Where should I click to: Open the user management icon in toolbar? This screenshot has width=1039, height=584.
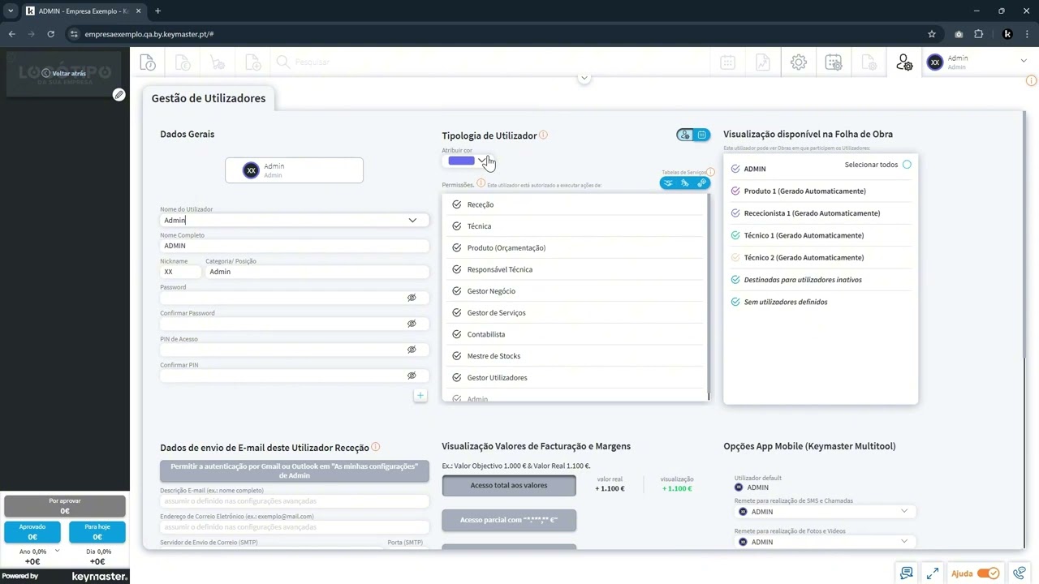(904, 62)
